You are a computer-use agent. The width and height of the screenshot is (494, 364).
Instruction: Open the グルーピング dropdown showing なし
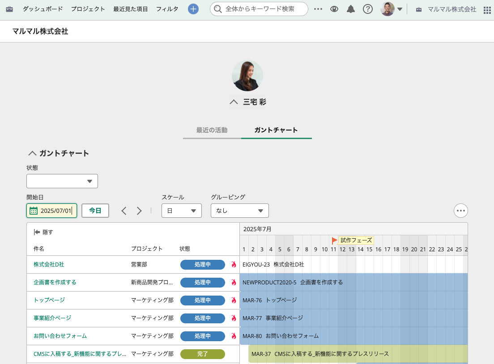pyautogui.click(x=240, y=211)
